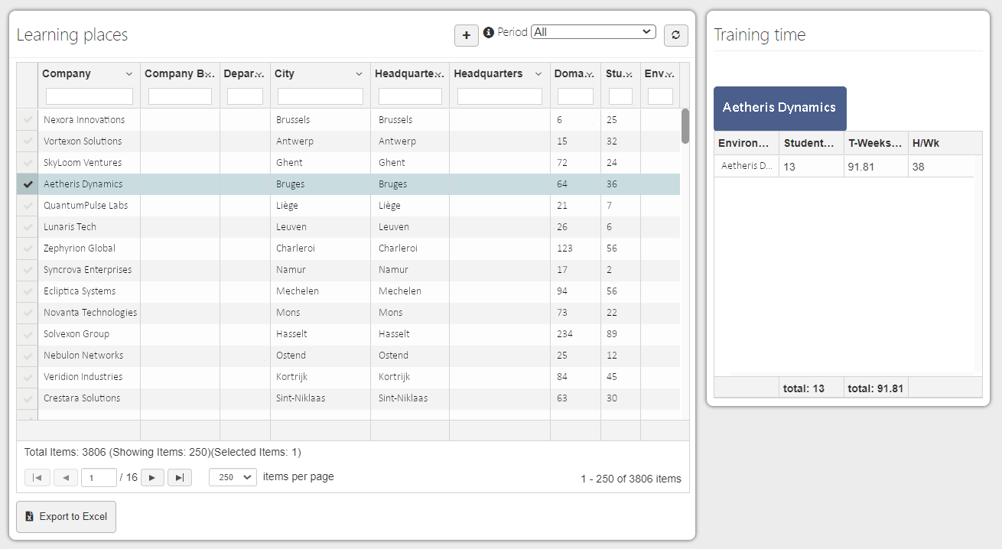Uncheck the selected Aetheris Dynamics row
The width and height of the screenshot is (1002, 549).
(27, 184)
